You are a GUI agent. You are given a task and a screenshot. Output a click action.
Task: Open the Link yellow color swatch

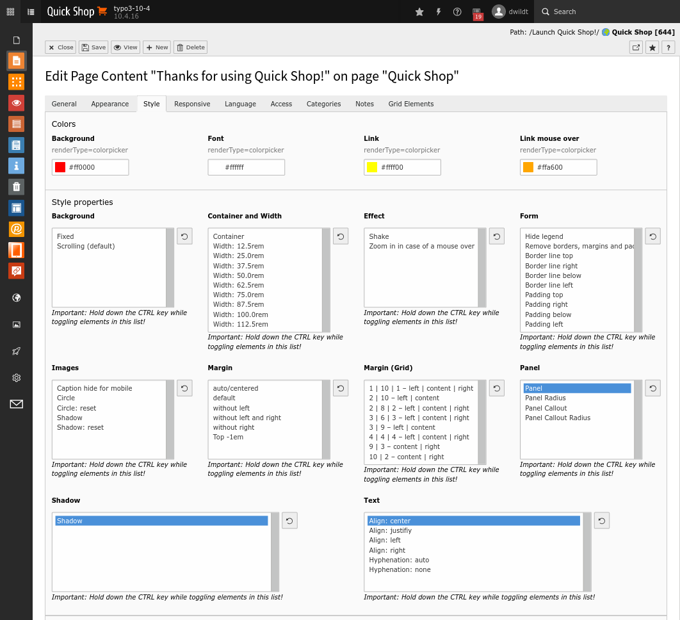[372, 167]
